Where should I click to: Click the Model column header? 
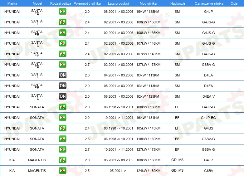(x=37, y=3)
